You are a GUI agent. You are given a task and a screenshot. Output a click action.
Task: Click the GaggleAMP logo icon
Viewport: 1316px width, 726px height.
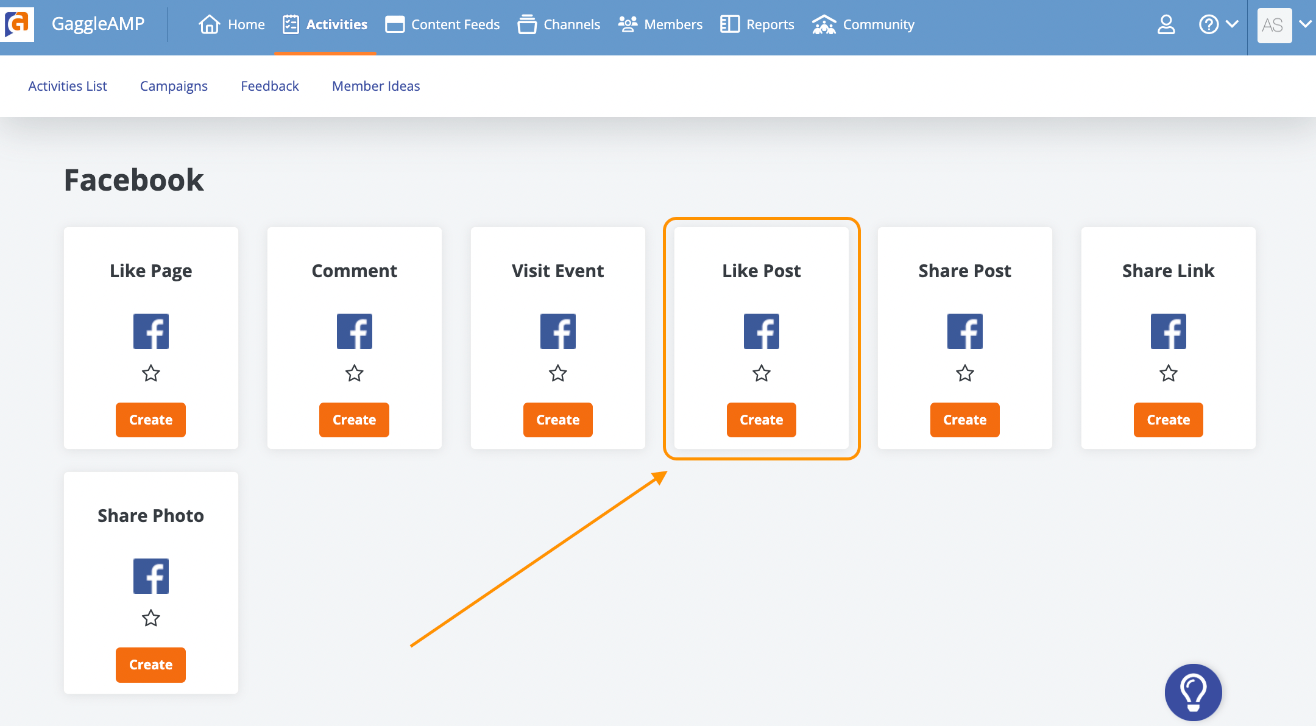[x=18, y=24]
